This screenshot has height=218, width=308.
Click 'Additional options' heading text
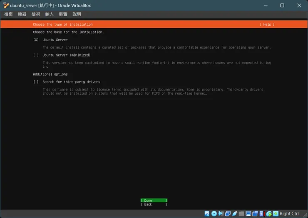(x=50, y=74)
